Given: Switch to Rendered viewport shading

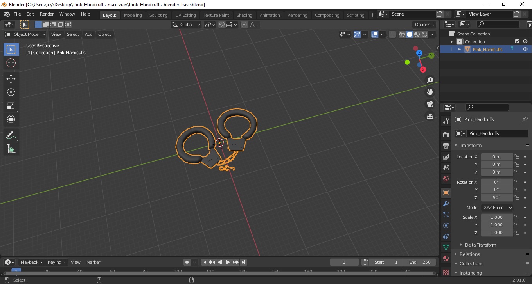Looking at the screenshot, I should click(424, 34).
